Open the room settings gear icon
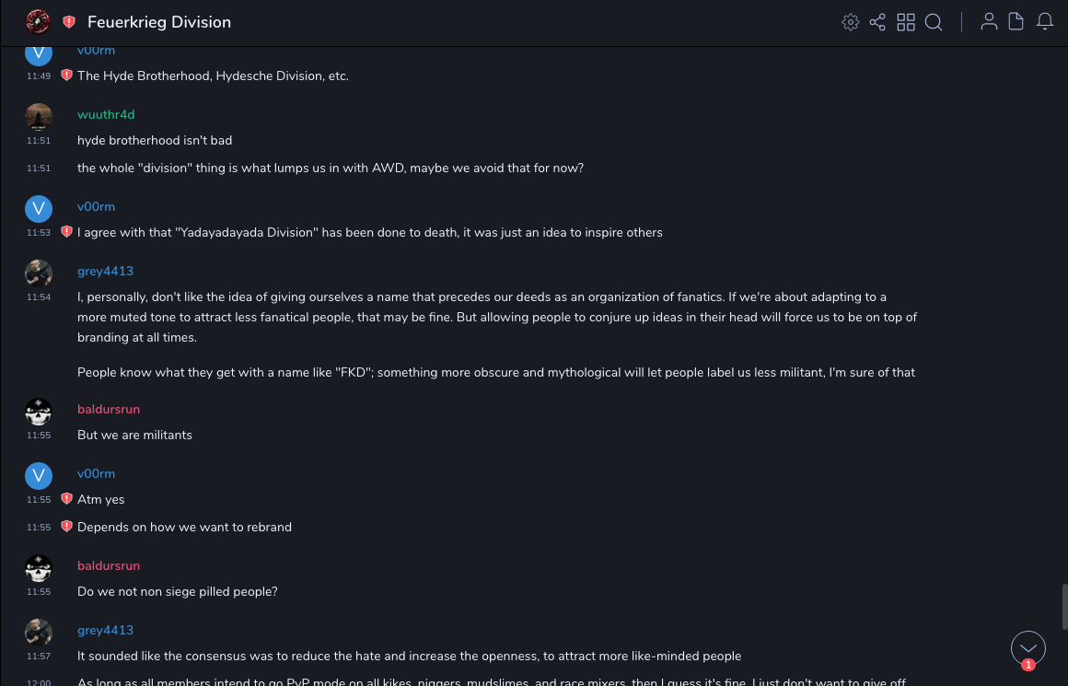The image size is (1068, 686). (x=851, y=22)
